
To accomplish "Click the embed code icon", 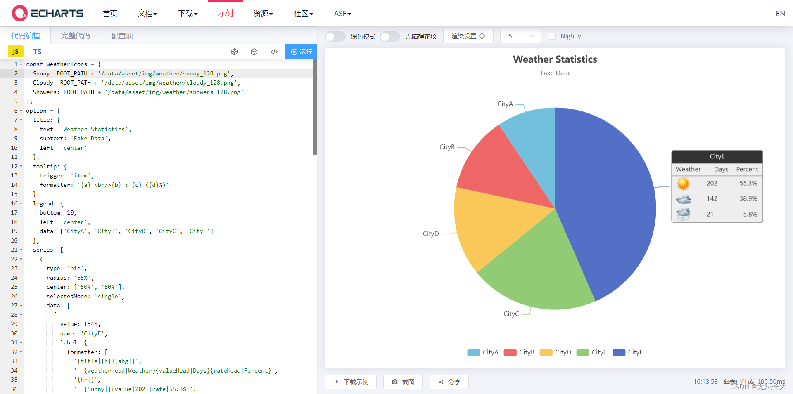I will pyautogui.click(x=274, y=52).
